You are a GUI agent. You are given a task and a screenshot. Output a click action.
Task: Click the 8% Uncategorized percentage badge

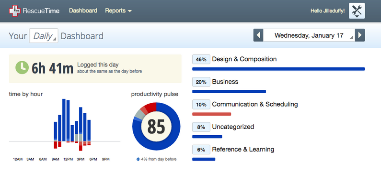(x=201, y=127)
